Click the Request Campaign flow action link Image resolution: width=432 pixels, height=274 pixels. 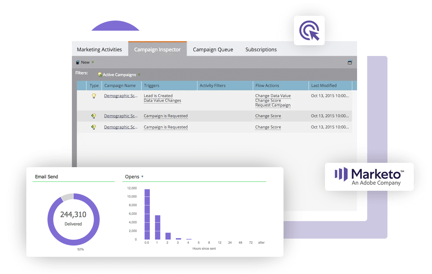point(273,105)
